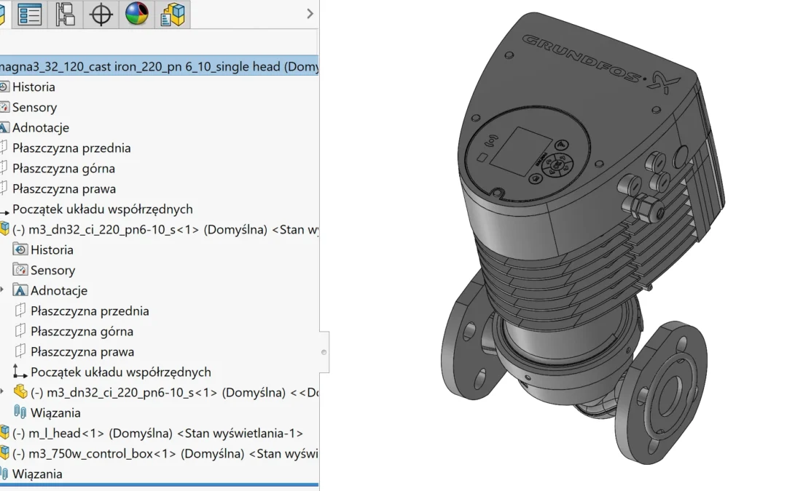Select nested Sensory label
787x491 pixels.
52,271
